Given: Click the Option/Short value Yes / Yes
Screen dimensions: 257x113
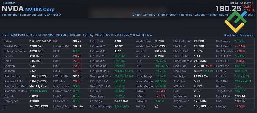Looking at the screenshot, I should click(x=78, y=106).
